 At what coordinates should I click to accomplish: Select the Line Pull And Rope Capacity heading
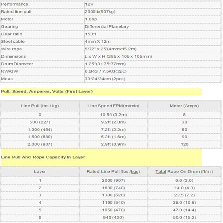point(43,157)
